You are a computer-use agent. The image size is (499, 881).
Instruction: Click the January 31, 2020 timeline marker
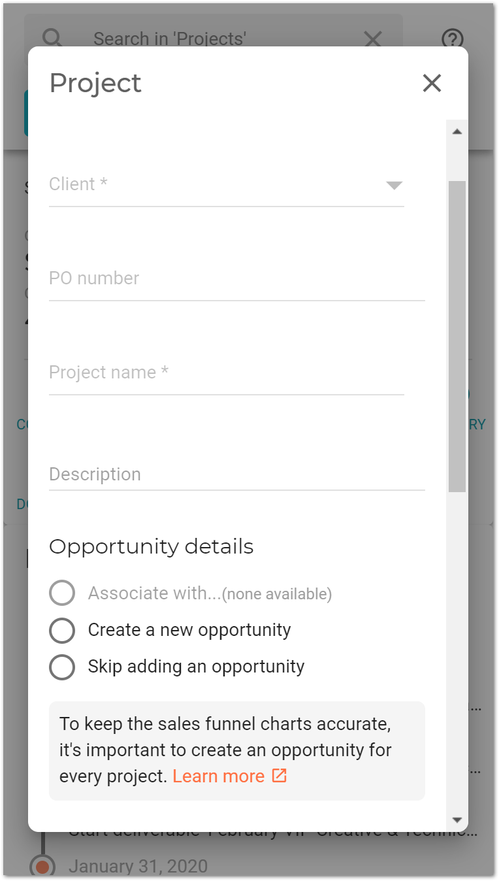point(42,867)
